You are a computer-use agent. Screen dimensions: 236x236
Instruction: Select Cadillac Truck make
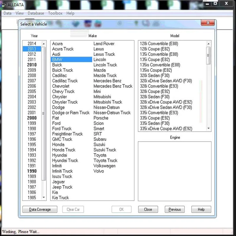(65, 81)
